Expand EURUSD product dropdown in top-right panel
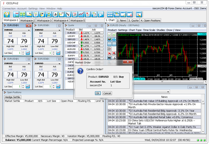Viewport: 209px width, 144px height. click(59, 30)
